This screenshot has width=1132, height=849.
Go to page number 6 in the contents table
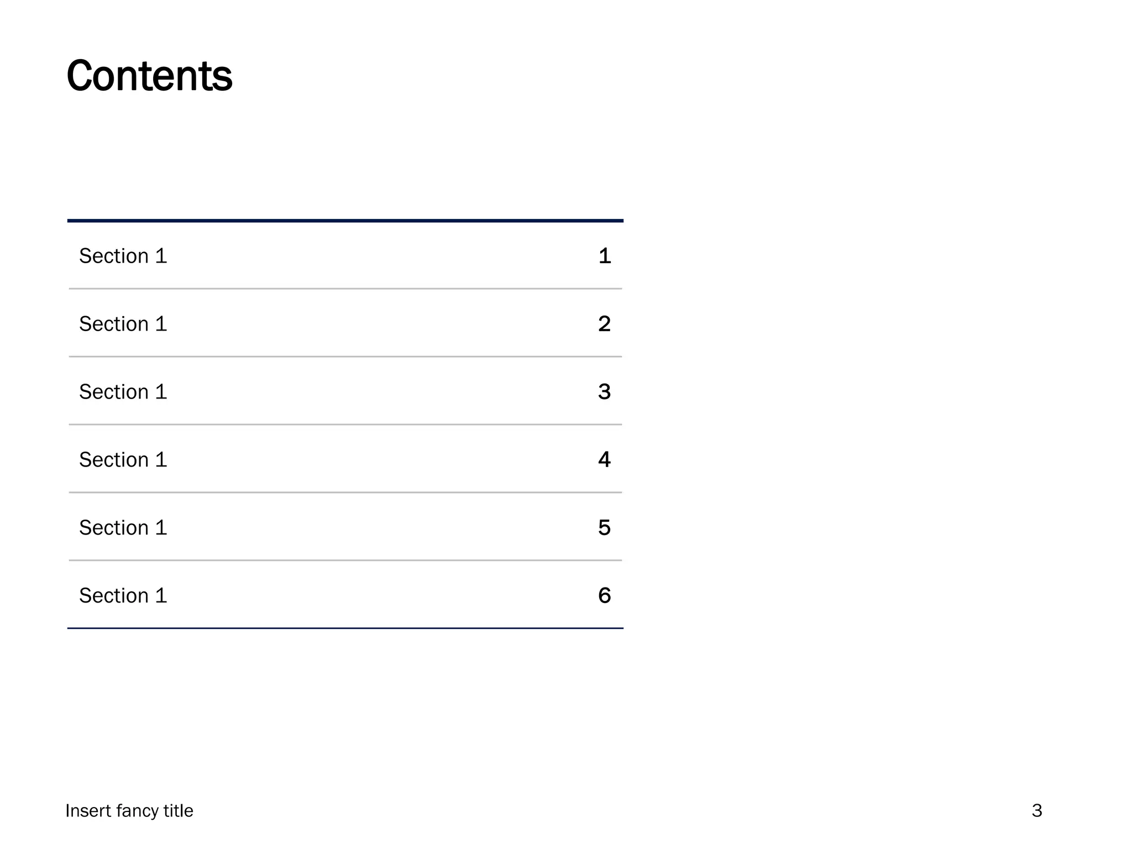point(604,596)
